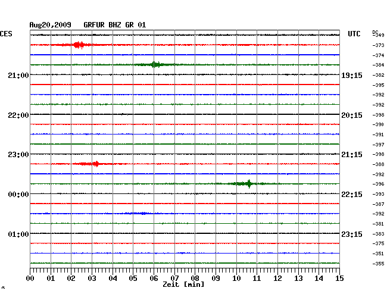Click the DC offset value -391
This screenshot has width=387, height=294.
(x=378, y=135)
